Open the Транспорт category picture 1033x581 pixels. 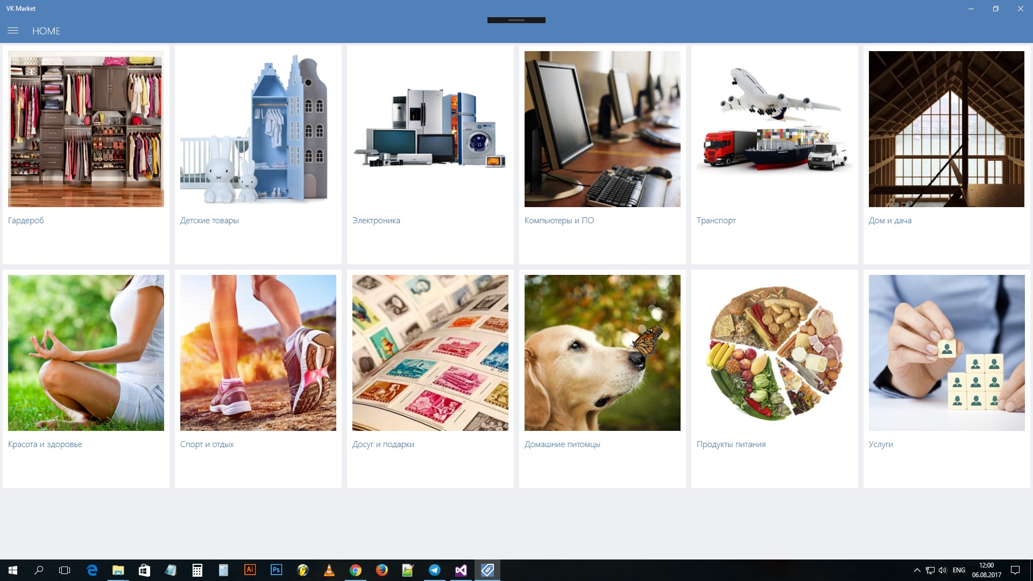click(x=774, y=129)
